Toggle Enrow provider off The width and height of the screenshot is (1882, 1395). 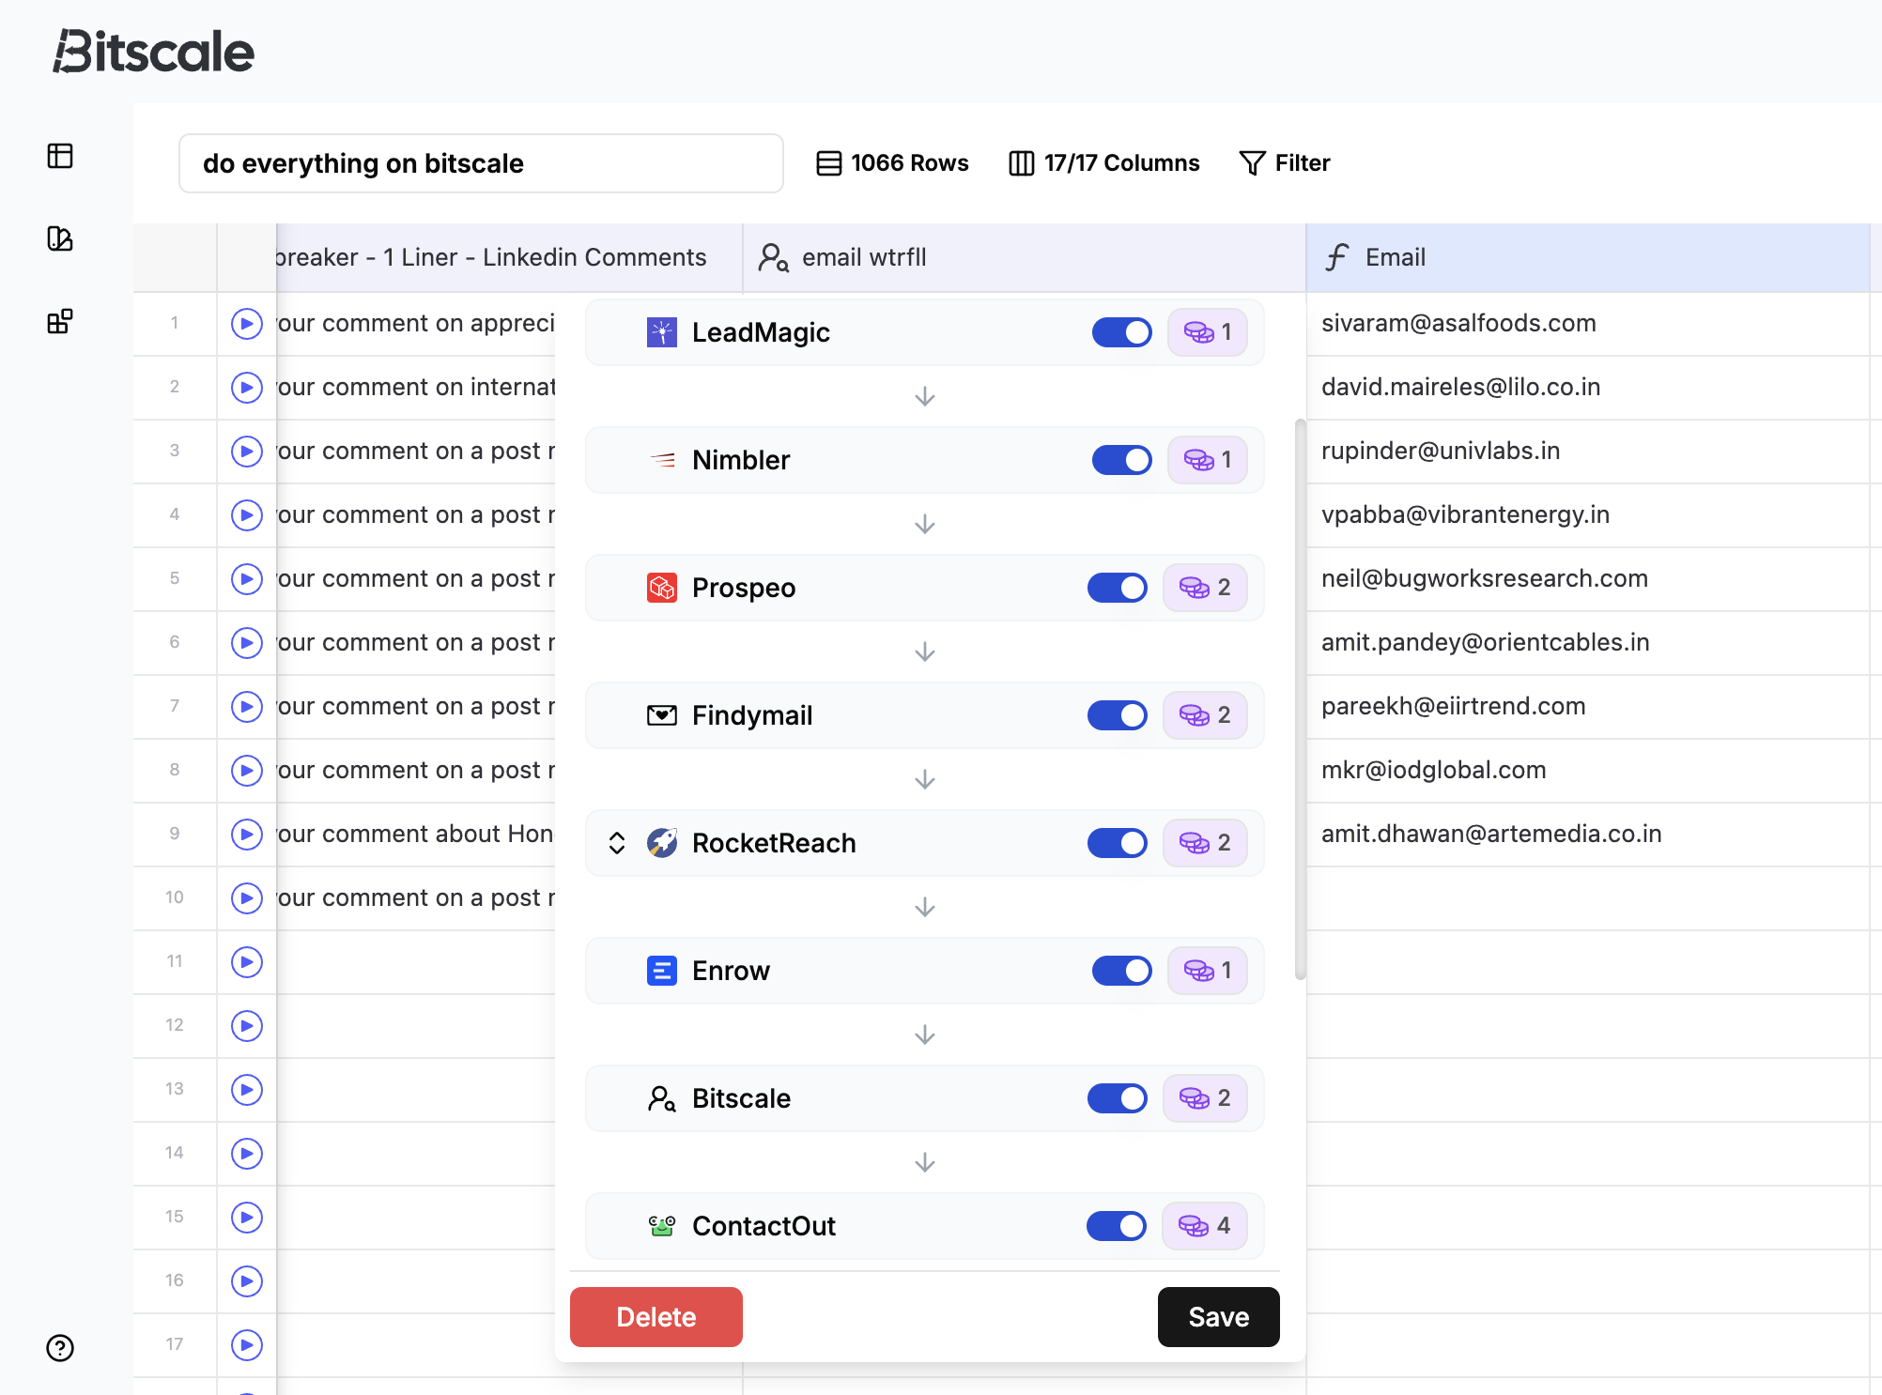[x=1122, y=971]
